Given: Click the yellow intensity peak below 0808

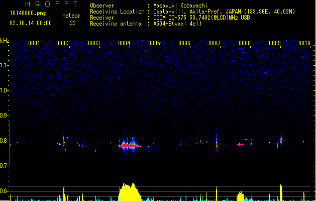Looking at the screenshot, I should click(240, 196).
